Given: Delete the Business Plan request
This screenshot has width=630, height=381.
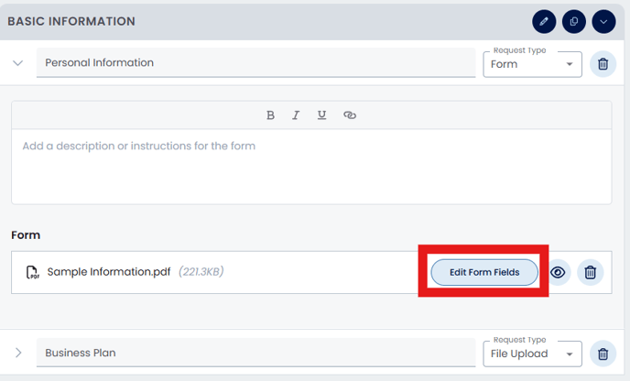Looking at the screenshot, I should [603, 354].
